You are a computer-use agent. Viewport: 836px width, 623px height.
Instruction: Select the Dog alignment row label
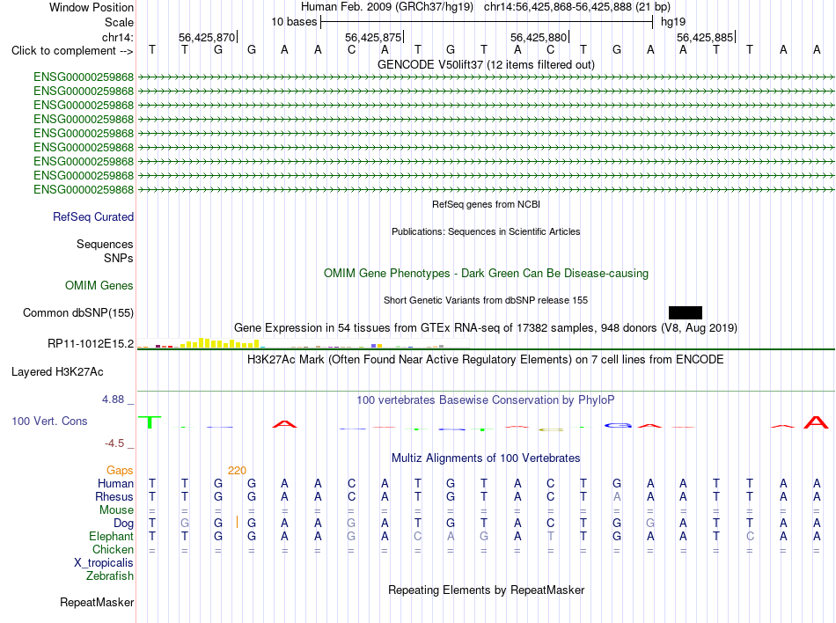point(123,524)
